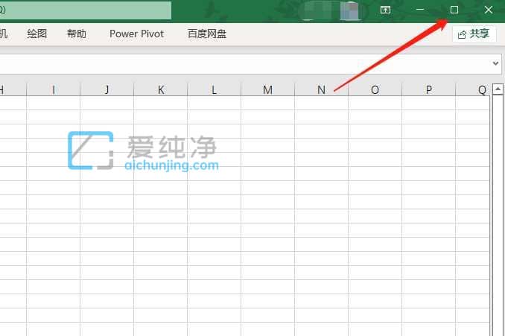Open the 帮助 ribbon tab
Image resolution: width=505 pixels, height=336 pixels.
pyautogui.click(x=76, y=34)
